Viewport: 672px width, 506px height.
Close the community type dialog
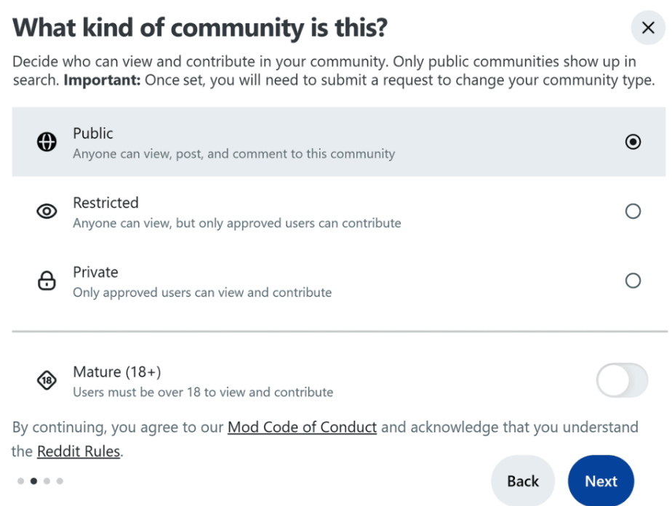coord(647,28)
